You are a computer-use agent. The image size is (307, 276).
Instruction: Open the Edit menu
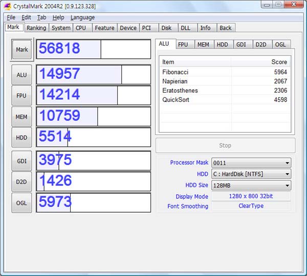coord(26,17)
